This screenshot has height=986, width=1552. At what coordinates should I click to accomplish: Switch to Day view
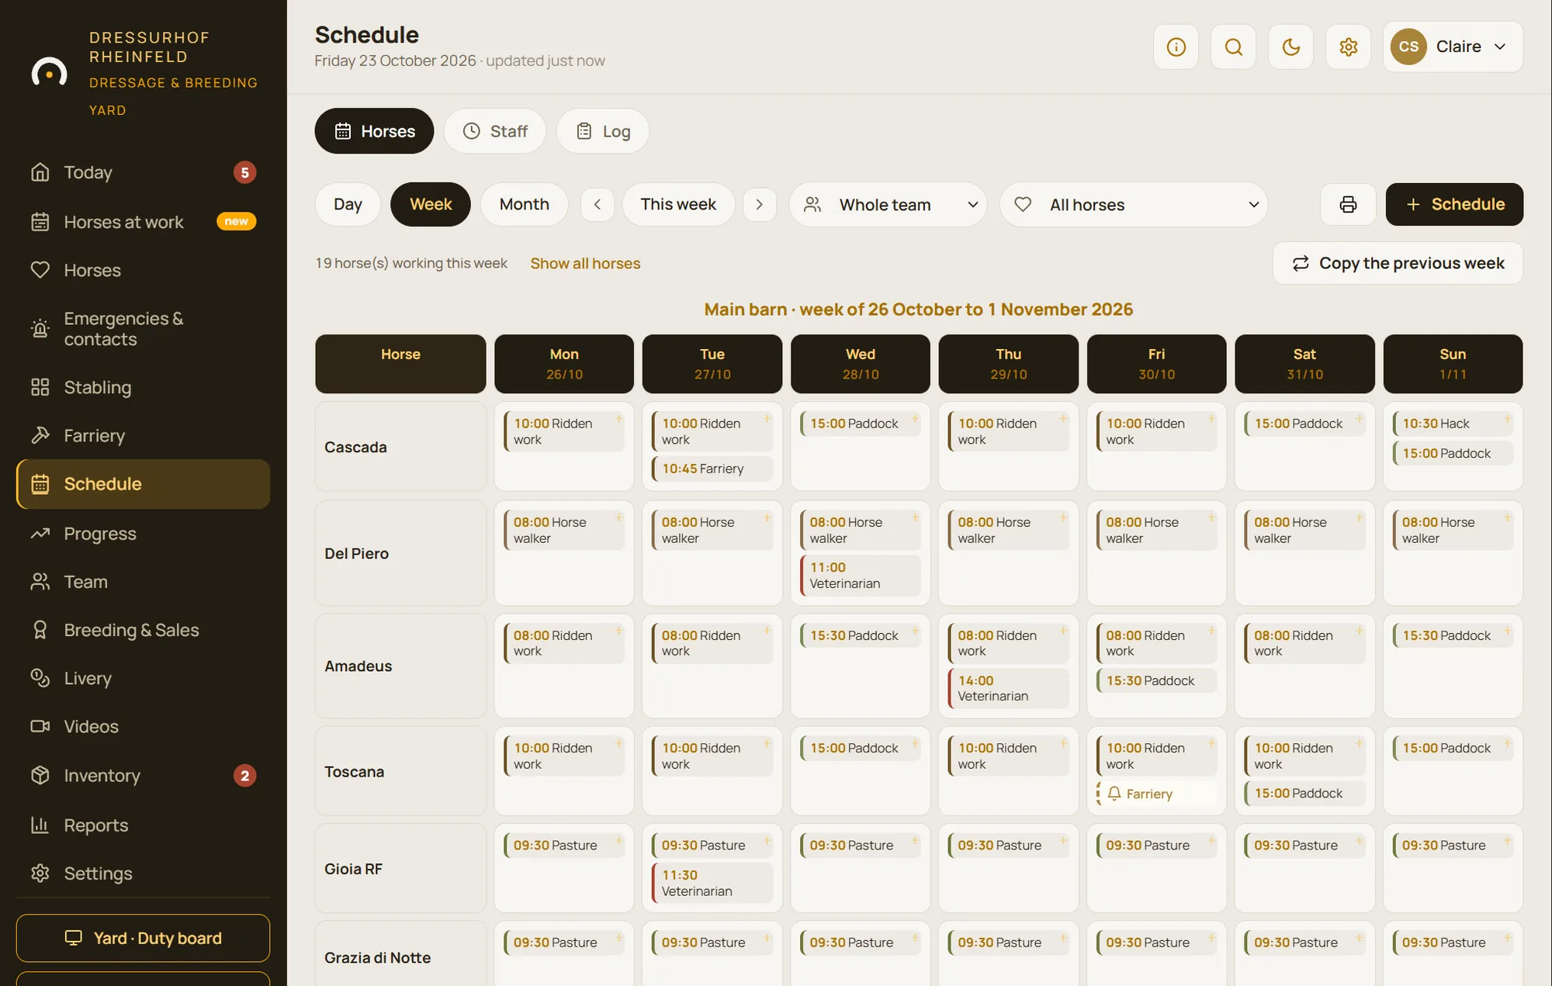point(348,204)
